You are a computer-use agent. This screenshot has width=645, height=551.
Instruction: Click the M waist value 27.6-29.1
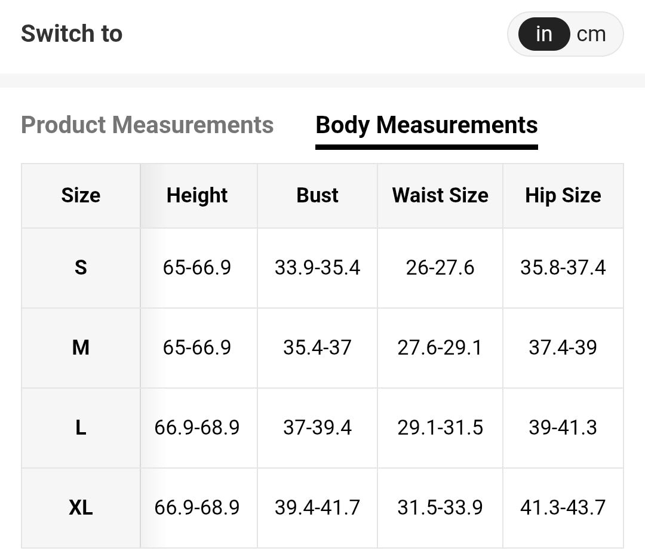pos(440,347)
